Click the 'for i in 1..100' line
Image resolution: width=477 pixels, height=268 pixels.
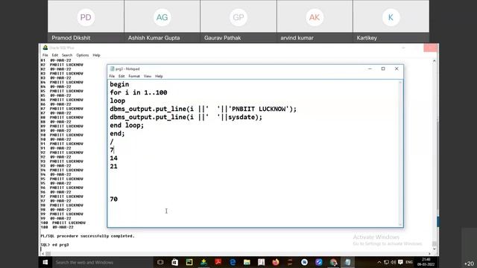139,92
